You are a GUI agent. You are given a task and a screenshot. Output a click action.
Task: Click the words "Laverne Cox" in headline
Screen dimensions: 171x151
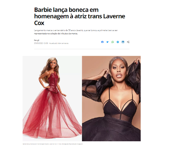click(79, 19)
